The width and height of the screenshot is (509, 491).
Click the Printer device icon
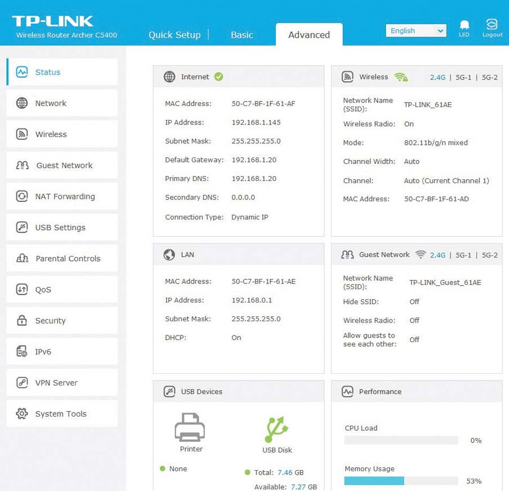coord(190,427)
